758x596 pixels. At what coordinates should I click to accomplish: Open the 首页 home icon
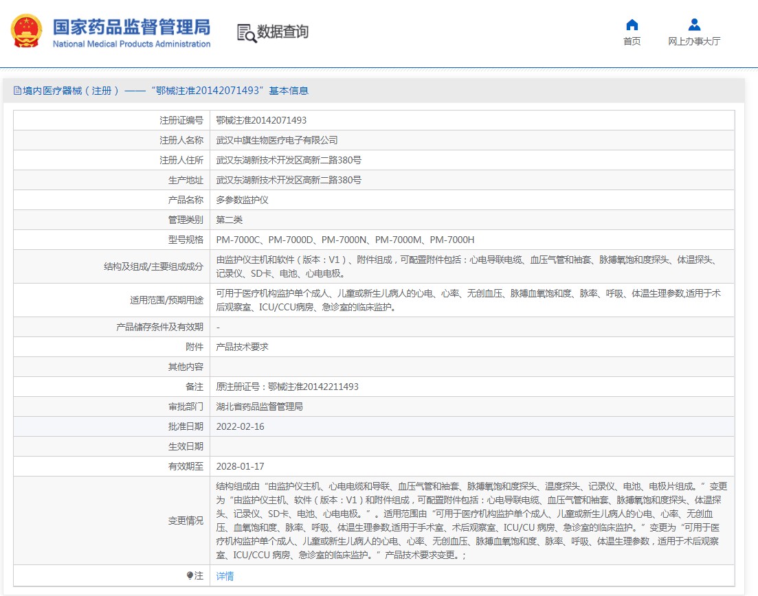coord(632,25)
